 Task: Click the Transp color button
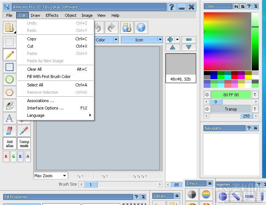click(x=231, y=109)
